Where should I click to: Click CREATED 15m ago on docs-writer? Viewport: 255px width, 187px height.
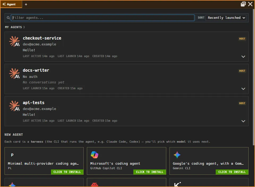point(70,88)
